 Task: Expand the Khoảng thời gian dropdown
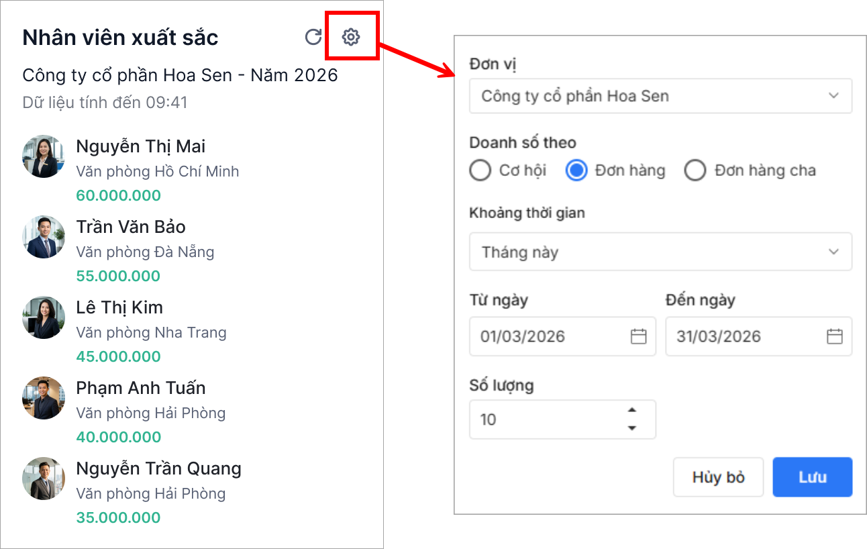click(x=660, y=252)
